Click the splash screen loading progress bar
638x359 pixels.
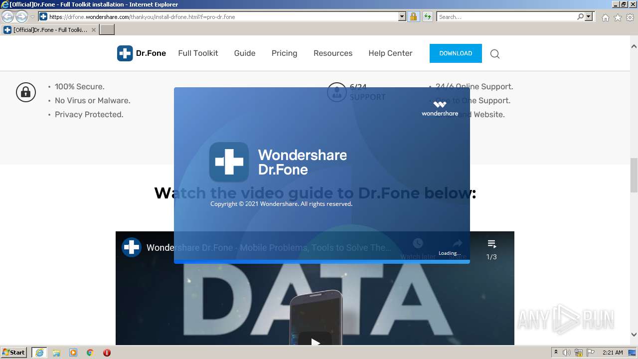(322, 261)
